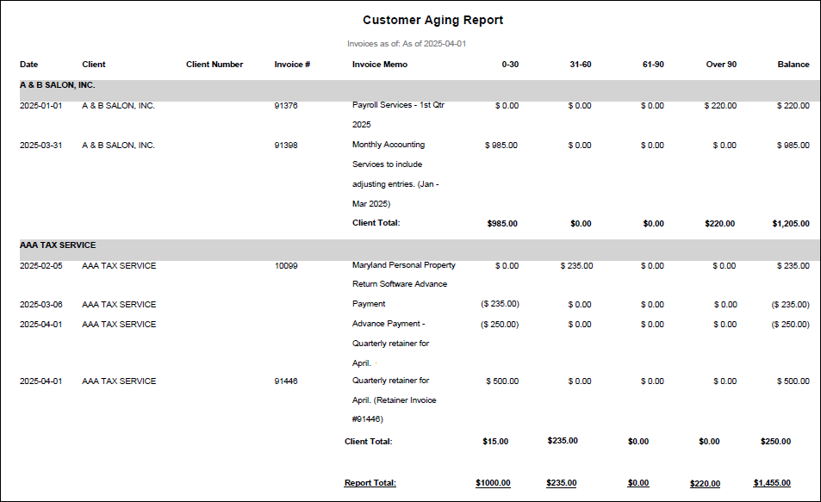
Task: Click the Customer Aging Report title
Action: [432, 20]
